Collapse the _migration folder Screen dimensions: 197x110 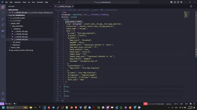(12, 29)
